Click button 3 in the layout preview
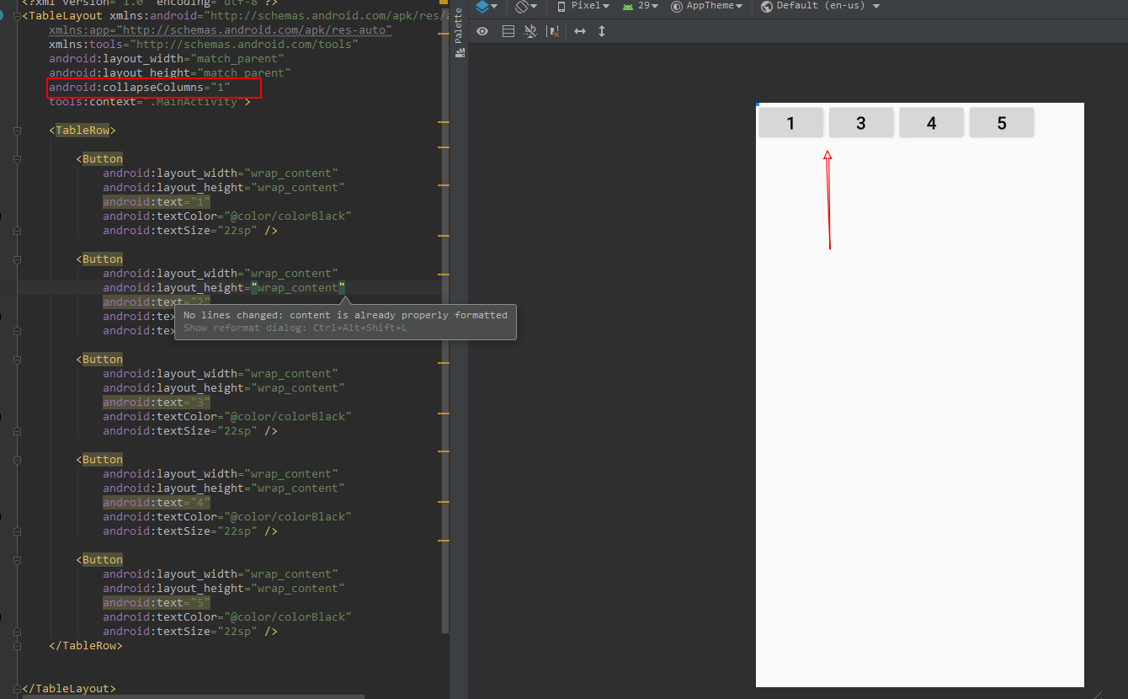Image resolution: width=1128 pixels, height=699 pixels. 860,123
